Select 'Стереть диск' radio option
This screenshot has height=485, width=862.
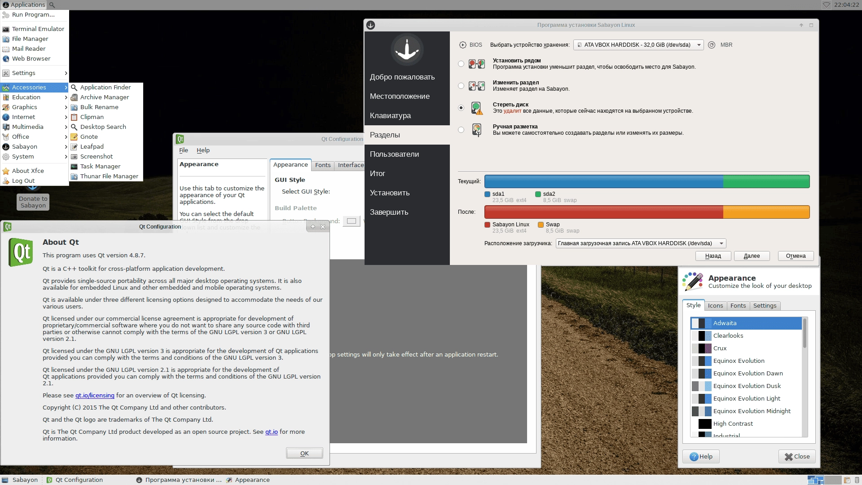coord(461,108)
